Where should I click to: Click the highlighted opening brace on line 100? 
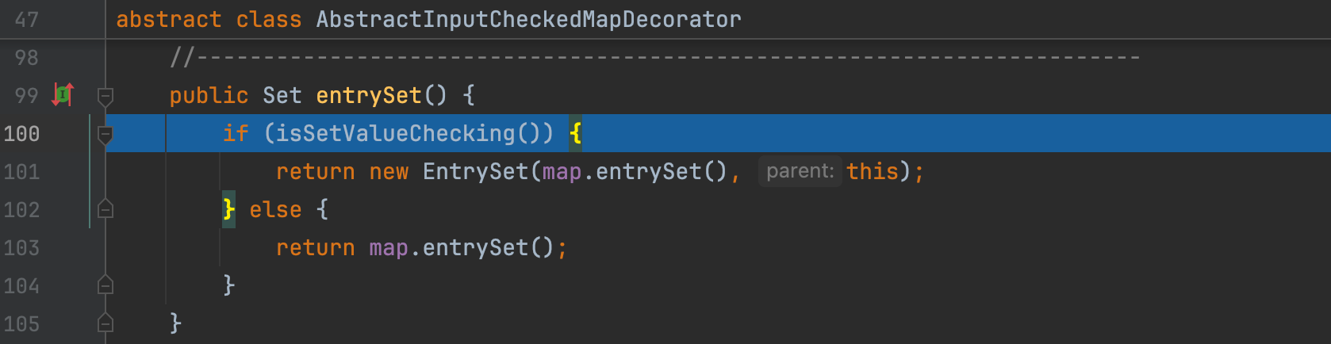coord(575,133)
